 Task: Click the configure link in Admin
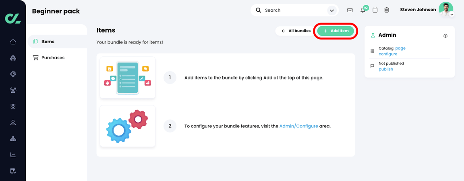coord(388,54)
